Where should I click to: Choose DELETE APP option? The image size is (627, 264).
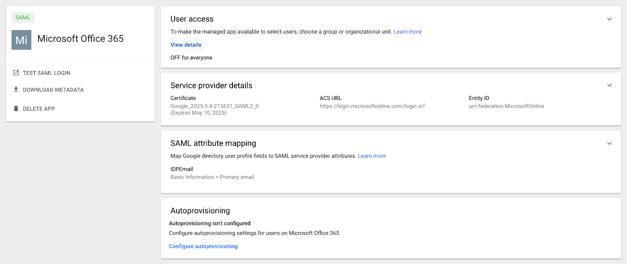pyautogui.click(x=34, y=108)
